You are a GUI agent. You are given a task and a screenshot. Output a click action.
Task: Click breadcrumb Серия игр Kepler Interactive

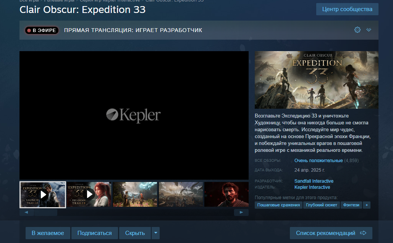coord(110,1)
